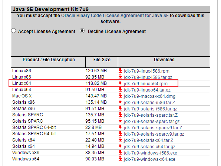Click the 22.48 MB file size
Screen dimensions: 221x166
(95, 140)
